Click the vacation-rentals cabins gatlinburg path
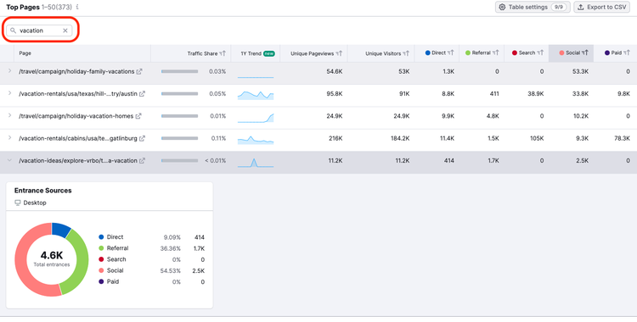637x322 pixels. [x=78, y=138]
